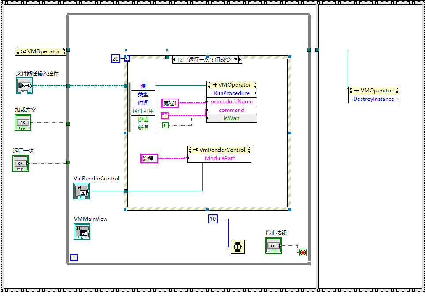Click the 文件路径输入控件 path control terminal

(x=24, y=85)
